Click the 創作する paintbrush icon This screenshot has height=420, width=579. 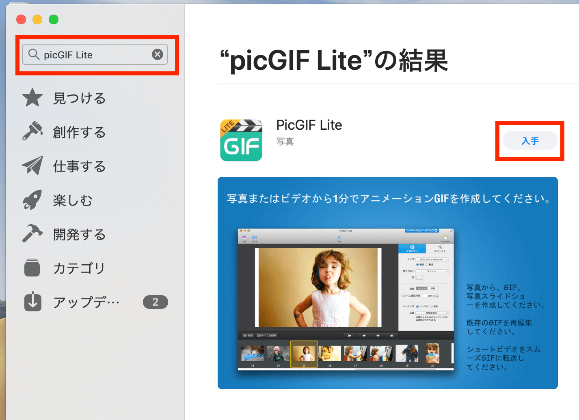pyautogui.click(x=32, y=131)
